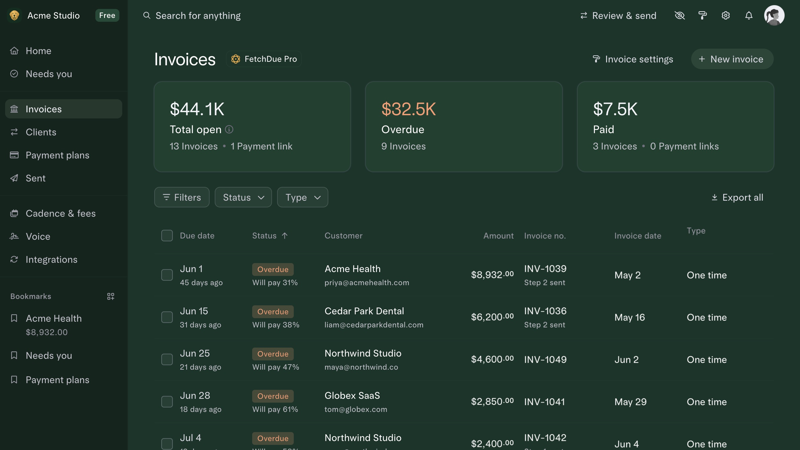Image resolution: width=800 pixels, height=450 pixels.
Task: Check the Cedar Park Dental row checkbox
Action: (167, 317)
